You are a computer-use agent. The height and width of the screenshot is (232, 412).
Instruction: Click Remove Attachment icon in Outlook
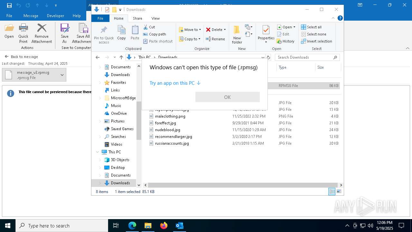42,28
